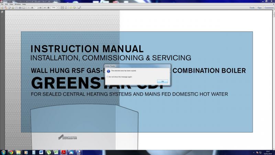Screen dimensions: 275x155
Task: Open the Tools pane
Action: pyautogui.click(x=252, y=7)
